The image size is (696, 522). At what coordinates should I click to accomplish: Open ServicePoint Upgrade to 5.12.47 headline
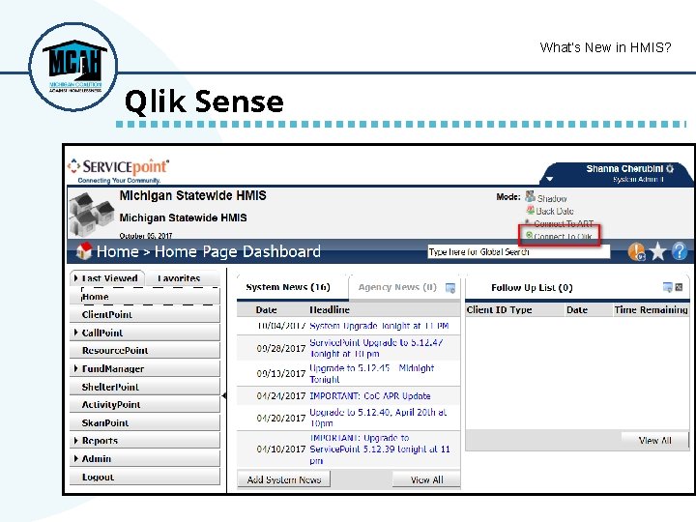coord(376,348)
